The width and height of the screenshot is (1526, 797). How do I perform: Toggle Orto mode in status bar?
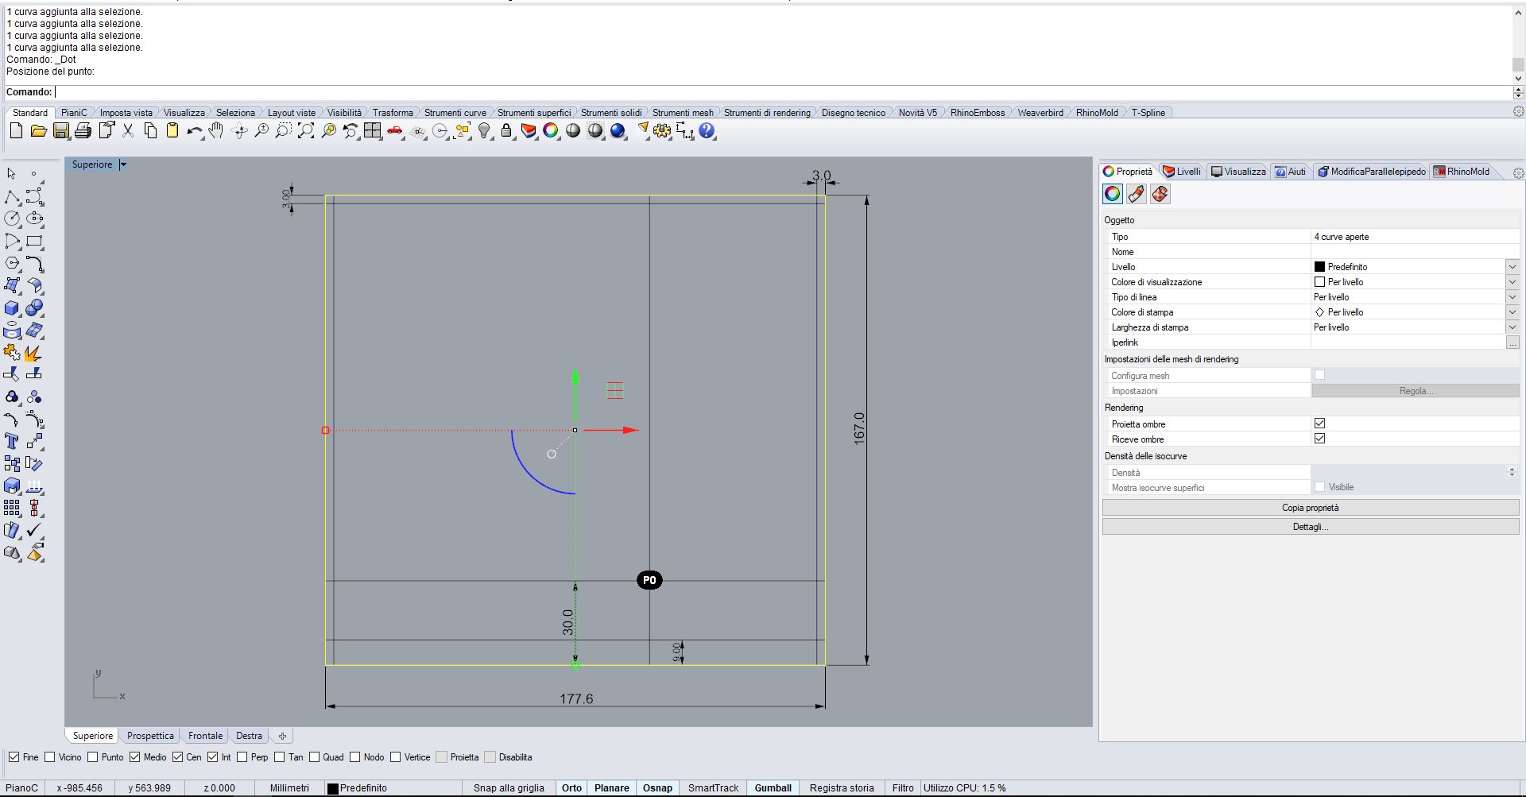click(571, 788)
